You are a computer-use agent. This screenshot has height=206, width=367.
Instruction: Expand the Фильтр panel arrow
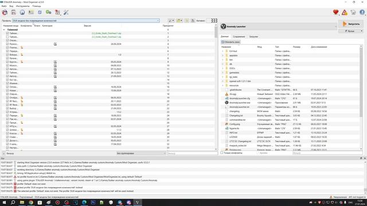coord(3,153)
